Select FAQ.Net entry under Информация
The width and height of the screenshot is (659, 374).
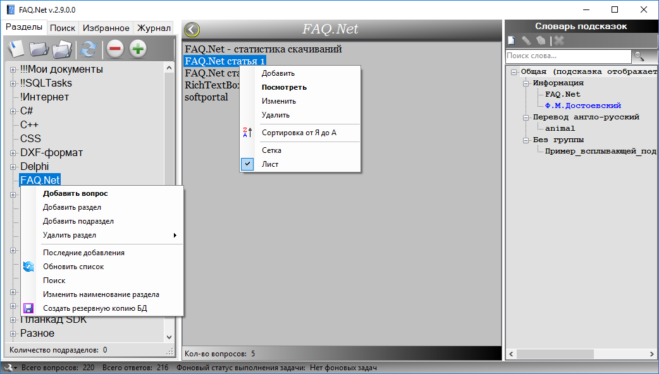point(563,94)
